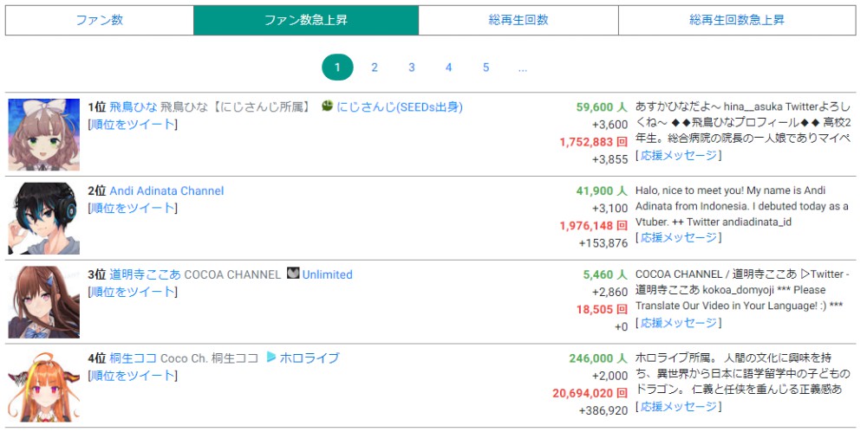Click the +3,600 fan increase value

click(x=610, y=125)
